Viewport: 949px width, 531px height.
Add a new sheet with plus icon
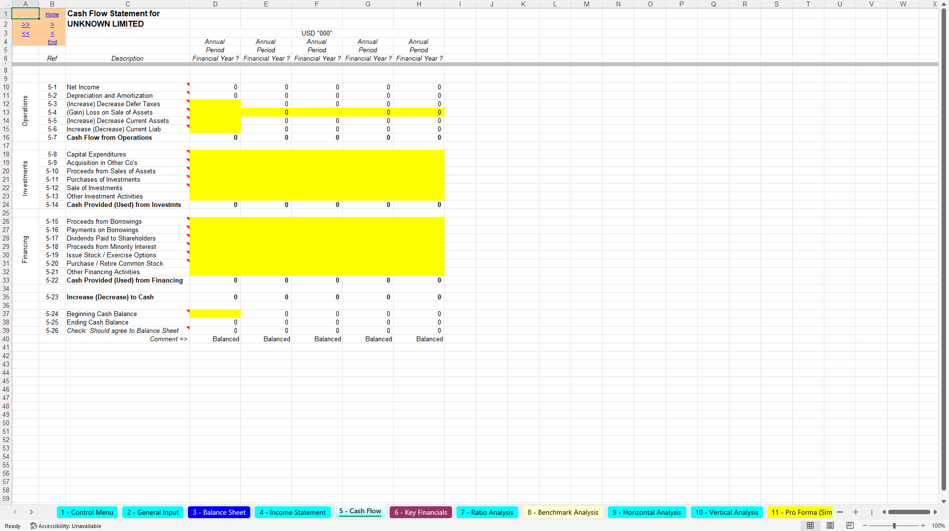click(856, 512)
